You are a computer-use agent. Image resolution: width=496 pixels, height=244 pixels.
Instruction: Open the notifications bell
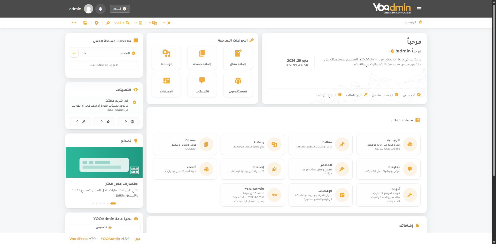click(100, 9)
